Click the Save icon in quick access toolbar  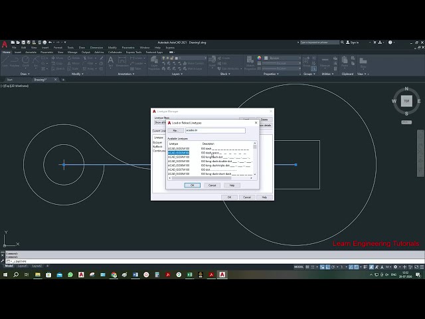coord(23,43)
